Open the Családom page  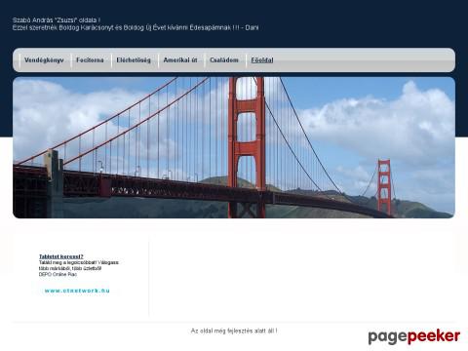[224, 60]
